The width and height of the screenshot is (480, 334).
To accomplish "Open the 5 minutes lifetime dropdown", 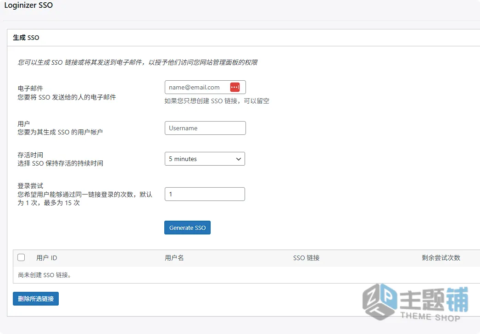I will click(205, 159).
